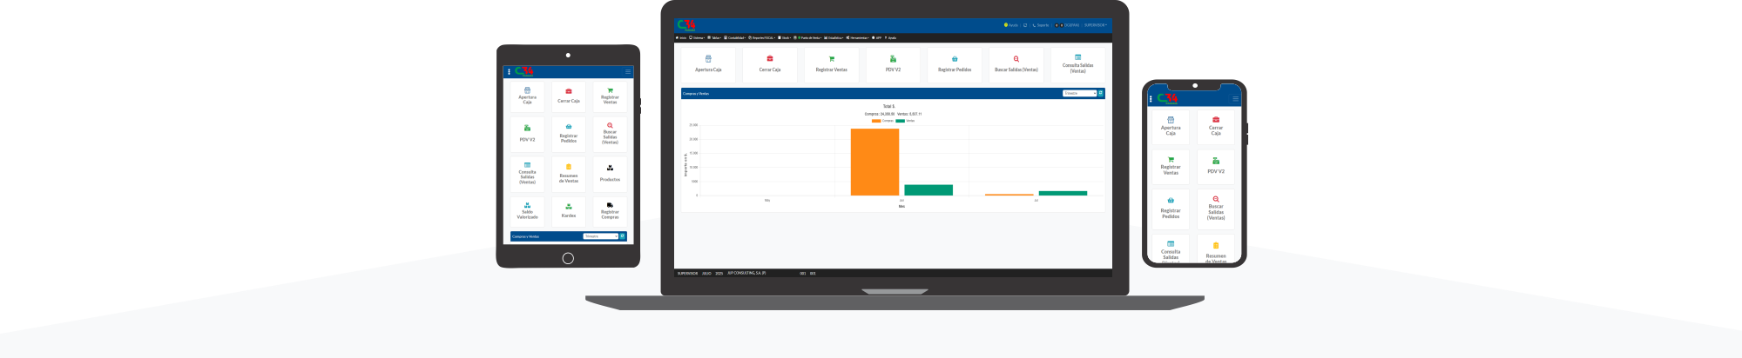Click PDV V2 tile on the laptop
The width and height of the screenshot is (1742, 358).
893,64
